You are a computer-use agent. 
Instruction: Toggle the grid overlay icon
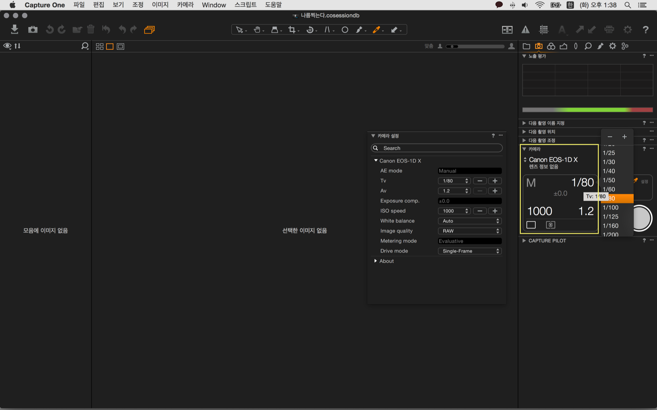pyautogui.click(x=544, y=30)
